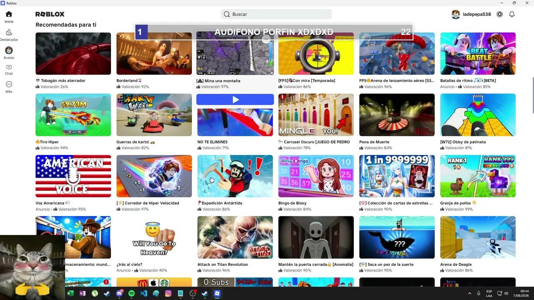Open the Pena de Muerte thumbnail
The height and width of the screenshot is (300, 534).
397,115
